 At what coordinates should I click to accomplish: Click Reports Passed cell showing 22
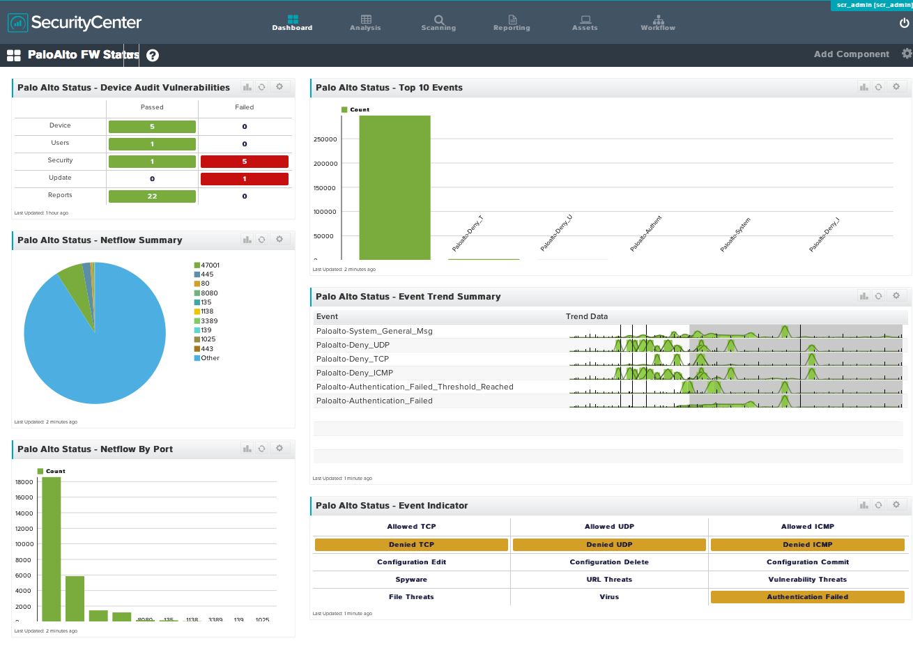point(152,196)
